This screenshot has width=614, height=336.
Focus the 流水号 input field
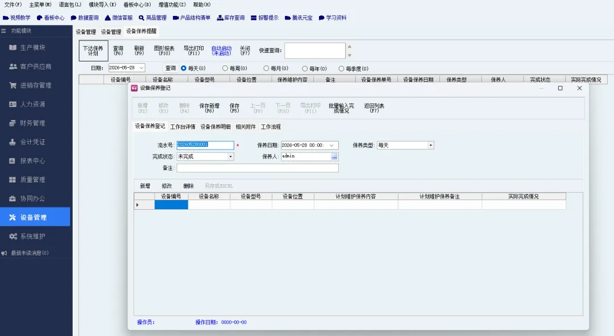coord(205,146)
